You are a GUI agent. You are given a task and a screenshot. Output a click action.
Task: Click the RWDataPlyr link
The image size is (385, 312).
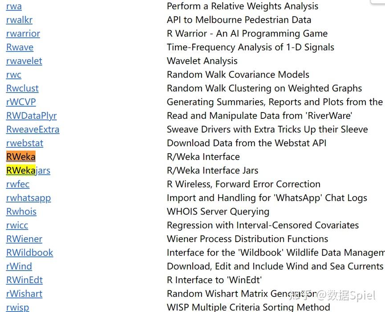click(x=32, y=116)
